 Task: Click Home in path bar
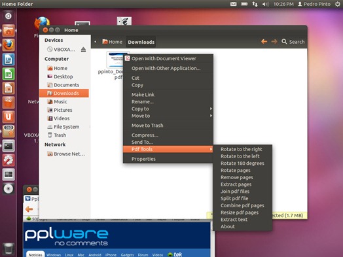click(112, 42)
